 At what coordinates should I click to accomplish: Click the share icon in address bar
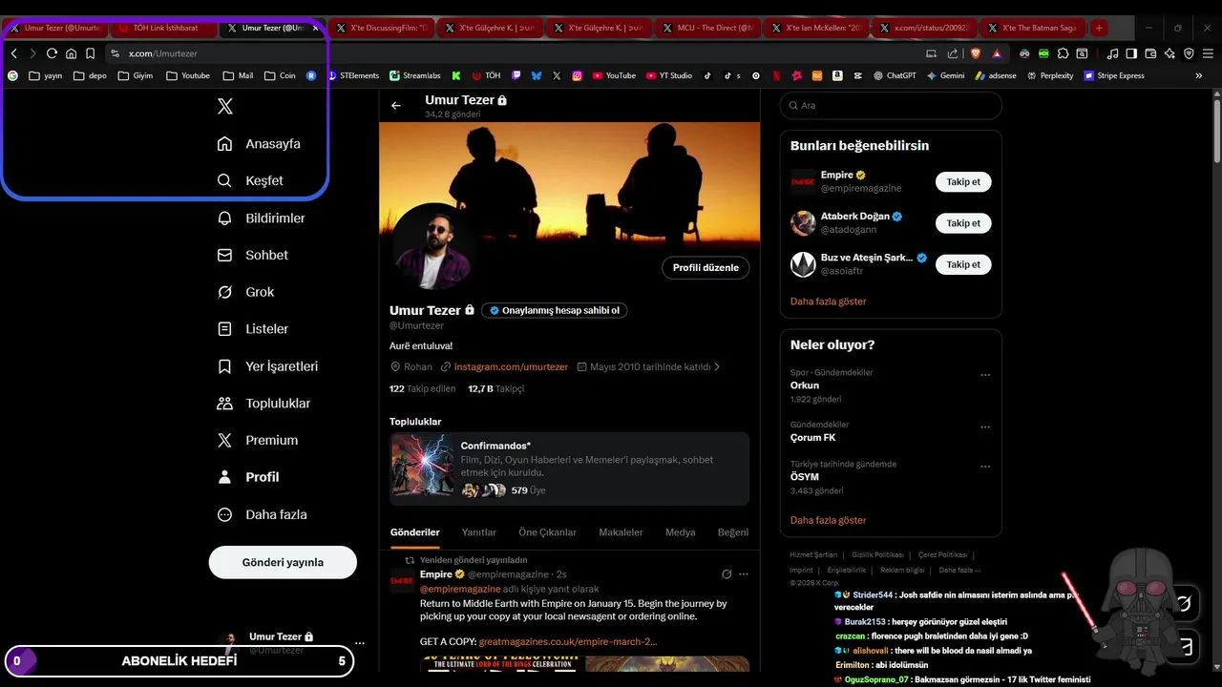click(x=952, y=53)
